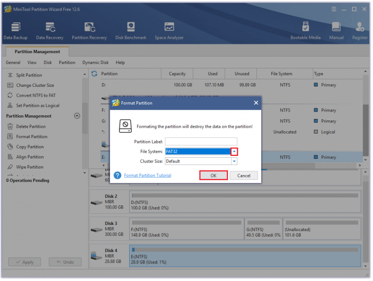Open the Format Partition Tutorial link
Viewport: 373px width, 281px height.
point(147,176)
